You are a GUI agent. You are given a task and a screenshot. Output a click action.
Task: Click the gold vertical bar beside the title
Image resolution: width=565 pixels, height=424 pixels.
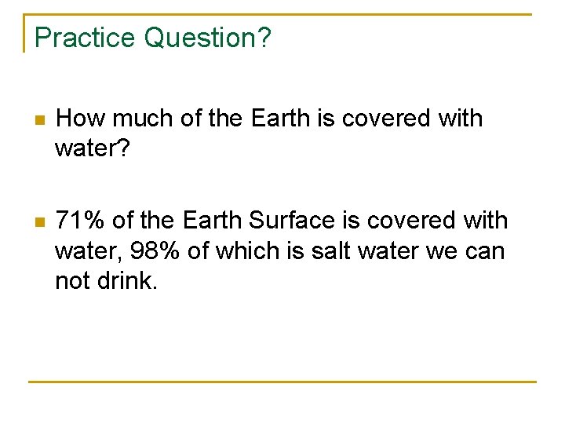pos(24,33)
